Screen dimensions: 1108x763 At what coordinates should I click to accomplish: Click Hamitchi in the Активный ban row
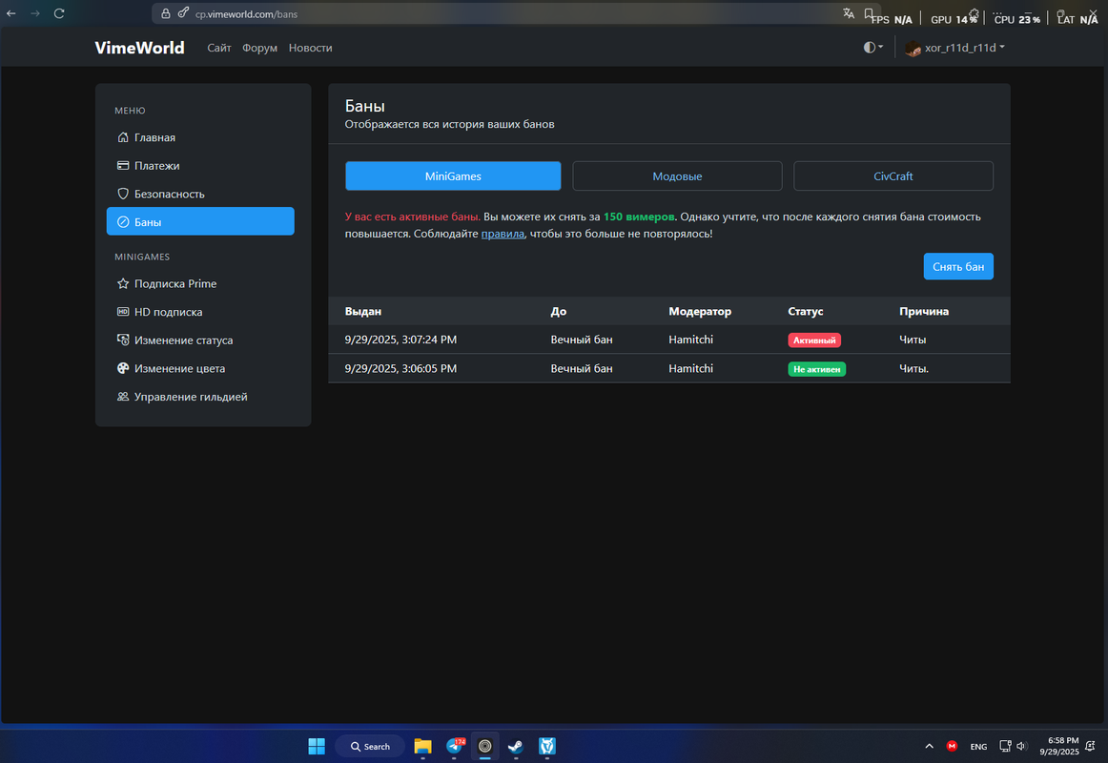[x=690, y=340]
